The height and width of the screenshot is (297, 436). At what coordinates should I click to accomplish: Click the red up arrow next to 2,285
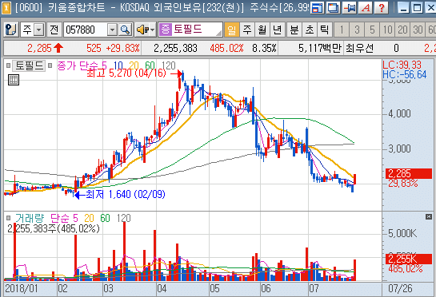[x=58, y=48]
